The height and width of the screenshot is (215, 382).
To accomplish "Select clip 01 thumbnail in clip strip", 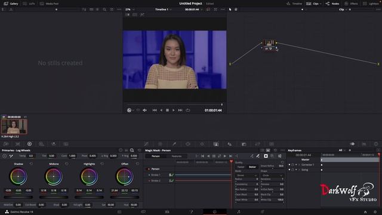I will (x=14, y=127).
